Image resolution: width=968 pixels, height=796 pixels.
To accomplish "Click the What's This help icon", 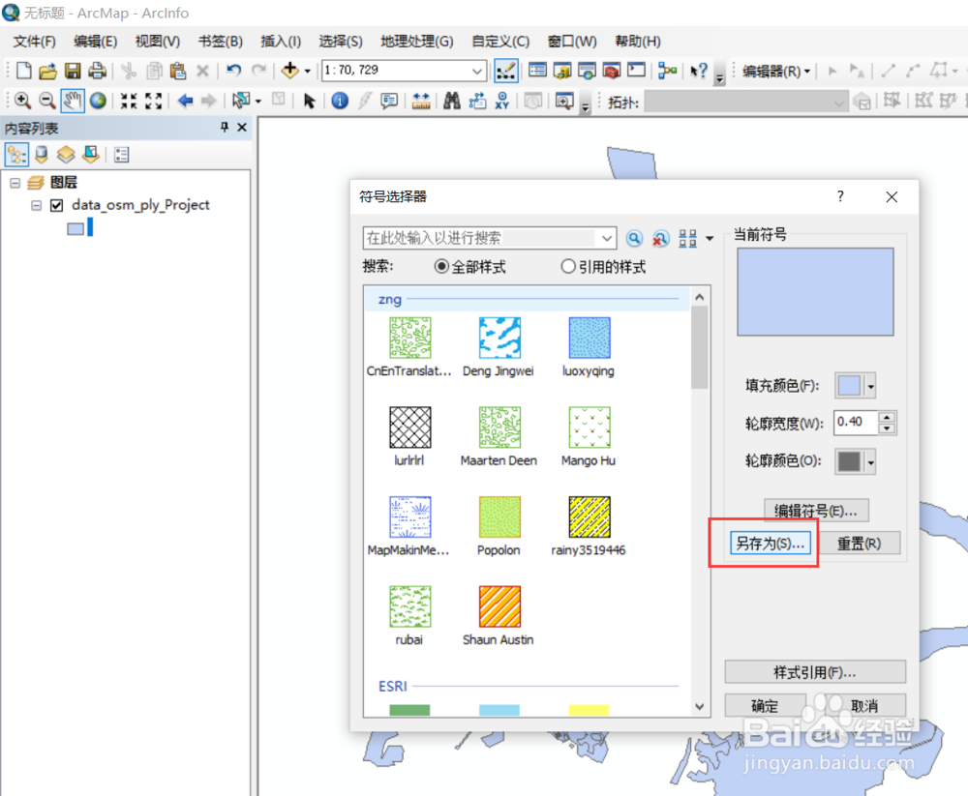I will point(699,71).
